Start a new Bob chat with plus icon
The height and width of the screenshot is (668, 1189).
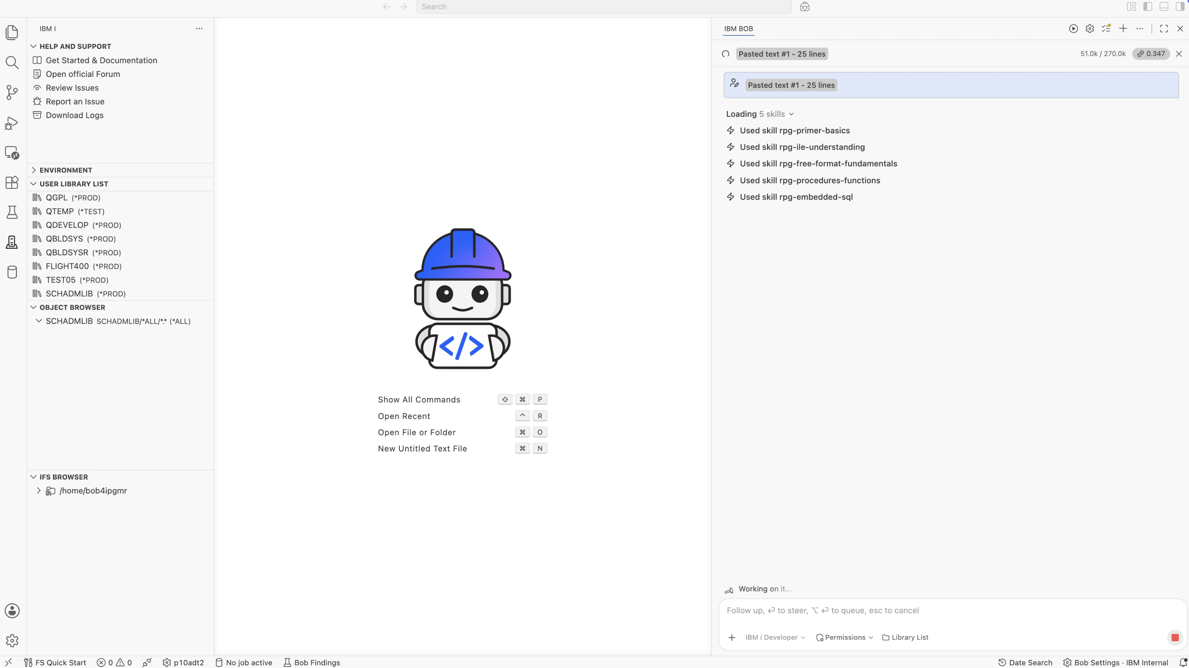pyautogui.click(x=1123, y=29)
